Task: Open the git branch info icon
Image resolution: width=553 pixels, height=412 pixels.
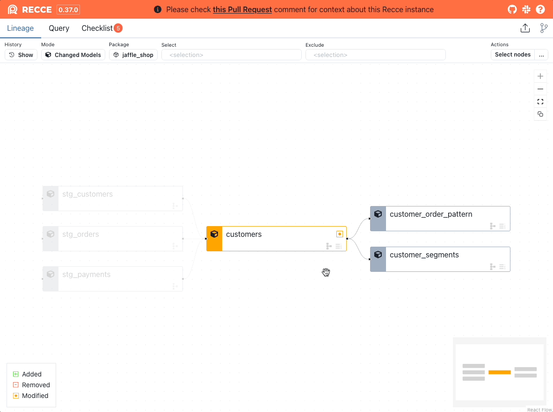Action: (x=544, y=28)
